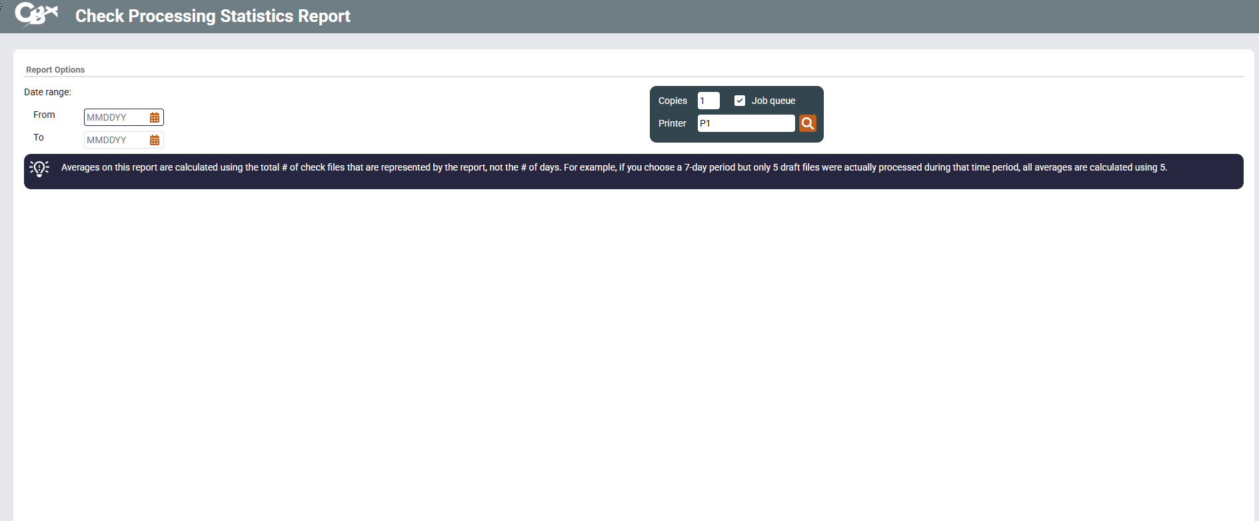Click the Date range label
1259x521 pixels.
47,92
